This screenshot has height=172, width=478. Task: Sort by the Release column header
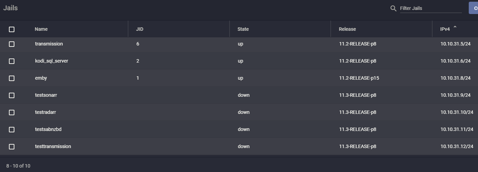point(347,29)
